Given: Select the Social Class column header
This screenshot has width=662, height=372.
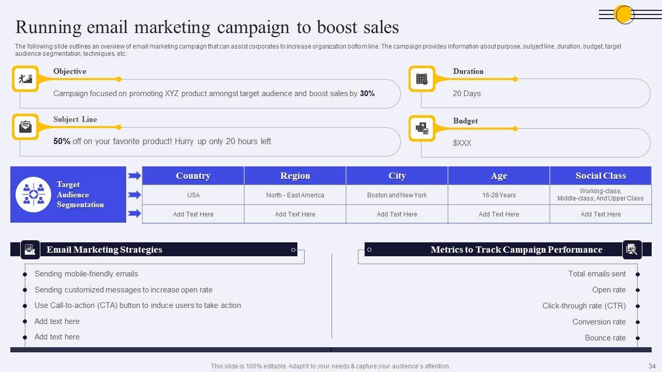Looking at the screenshot, I should [600, 176].
